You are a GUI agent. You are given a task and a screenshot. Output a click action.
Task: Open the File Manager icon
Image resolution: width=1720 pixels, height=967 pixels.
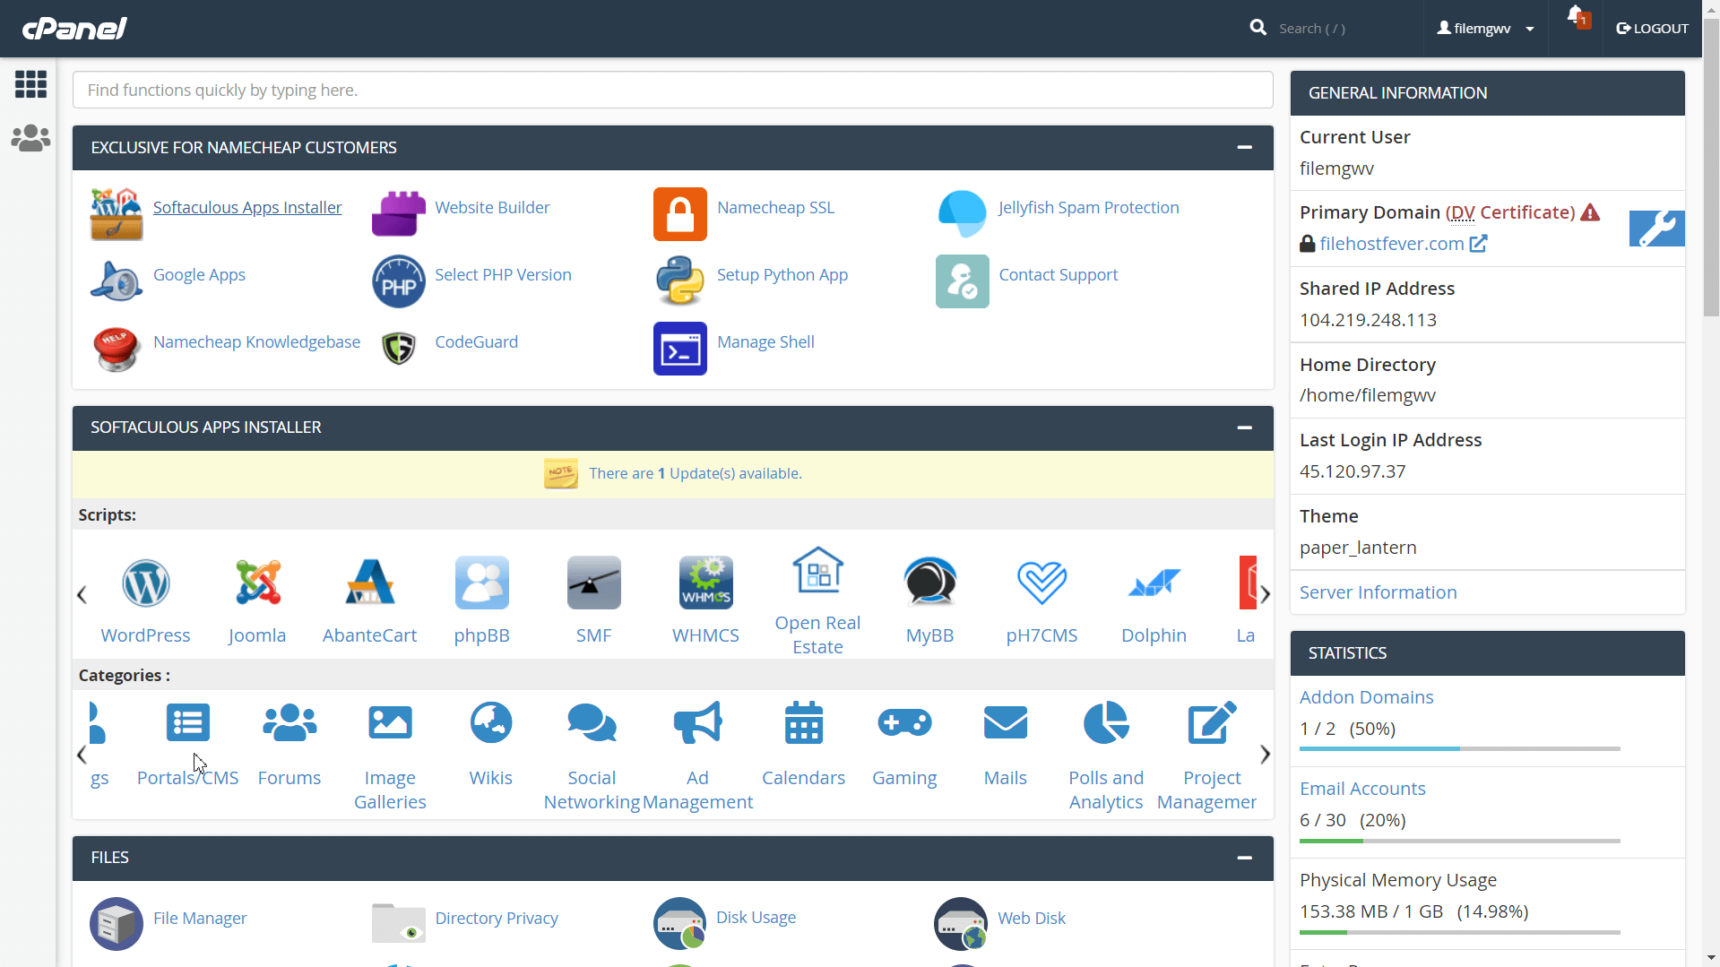pyautogui.click(x=117, y=924)
